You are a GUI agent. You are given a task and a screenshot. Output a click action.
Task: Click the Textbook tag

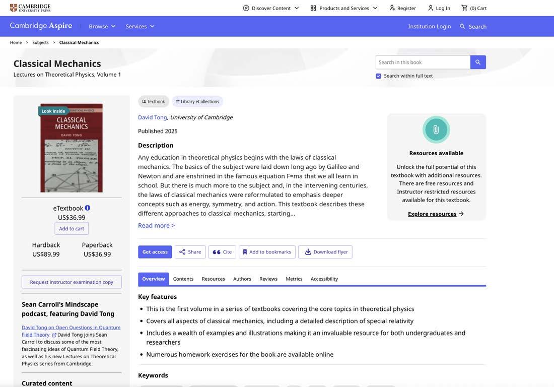pos(154,101)
